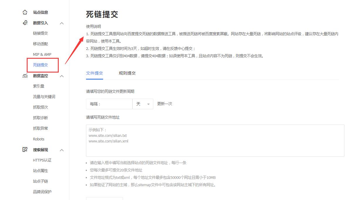Click the 每隔 update interval input

(x=109, y=104)
